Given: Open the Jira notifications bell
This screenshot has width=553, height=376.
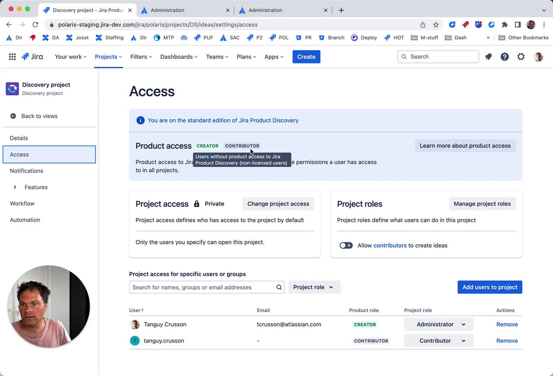Looking at the screenshot, I should click(488, 57).
